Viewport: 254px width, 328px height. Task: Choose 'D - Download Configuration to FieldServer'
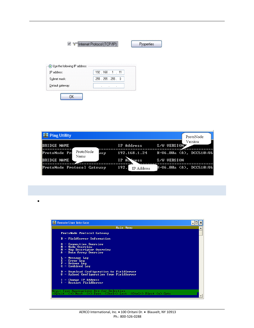(x=99, y=272)
